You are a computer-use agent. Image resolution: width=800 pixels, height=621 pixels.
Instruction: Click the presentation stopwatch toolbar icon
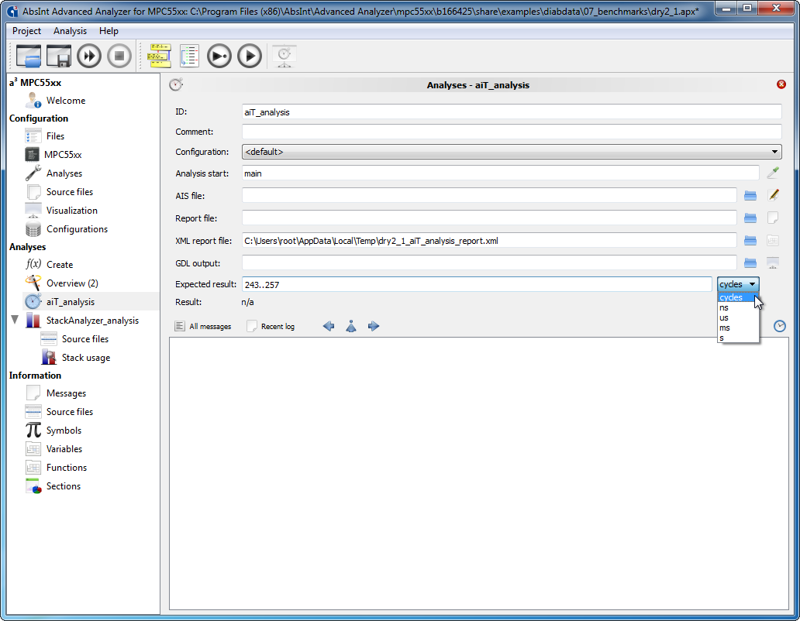coord(284,56)
